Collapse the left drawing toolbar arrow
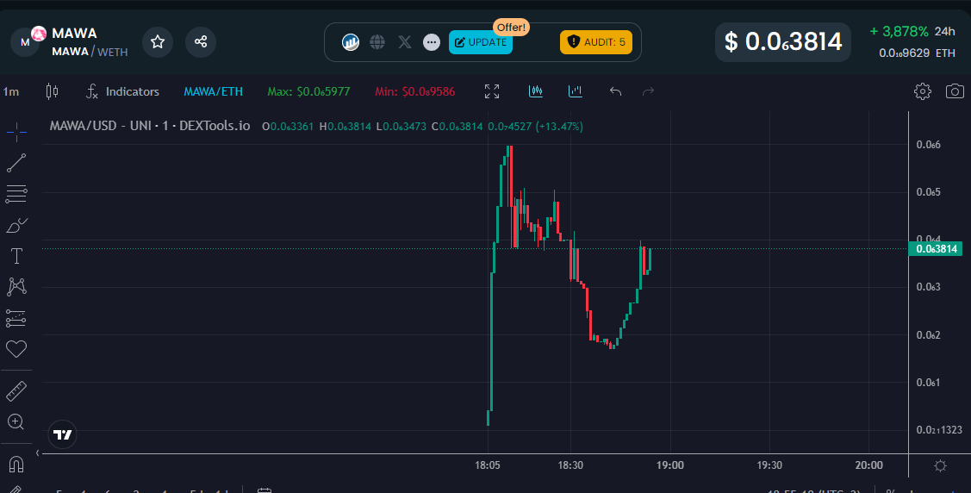 (37, 452)
